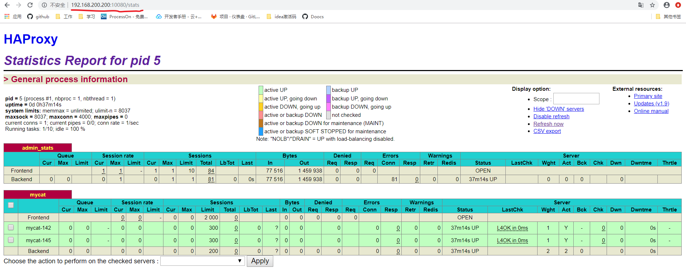Click the HAProxy title link
The width and height of the screenshot is (686, 279).
click(31, 39)
